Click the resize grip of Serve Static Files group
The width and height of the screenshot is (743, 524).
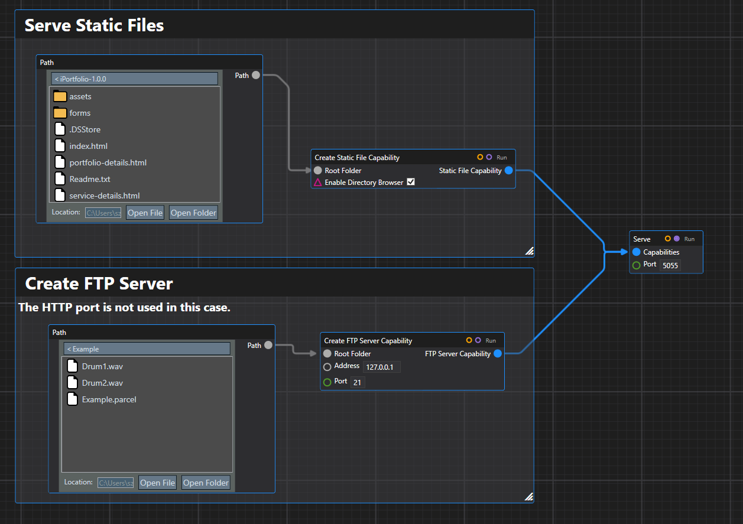pos(529,251)
